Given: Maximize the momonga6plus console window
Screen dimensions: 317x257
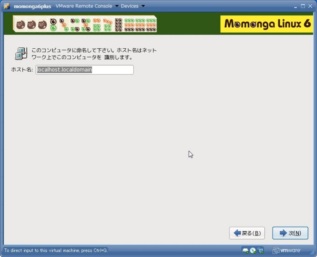Looking at the screenshot, I should point(303,6).
